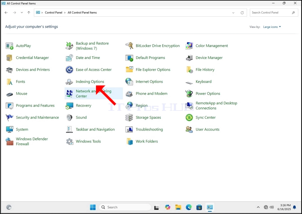Click the User Accounts link
The width and height of the screenshot is (302, 214).
[x=207, y=129]
